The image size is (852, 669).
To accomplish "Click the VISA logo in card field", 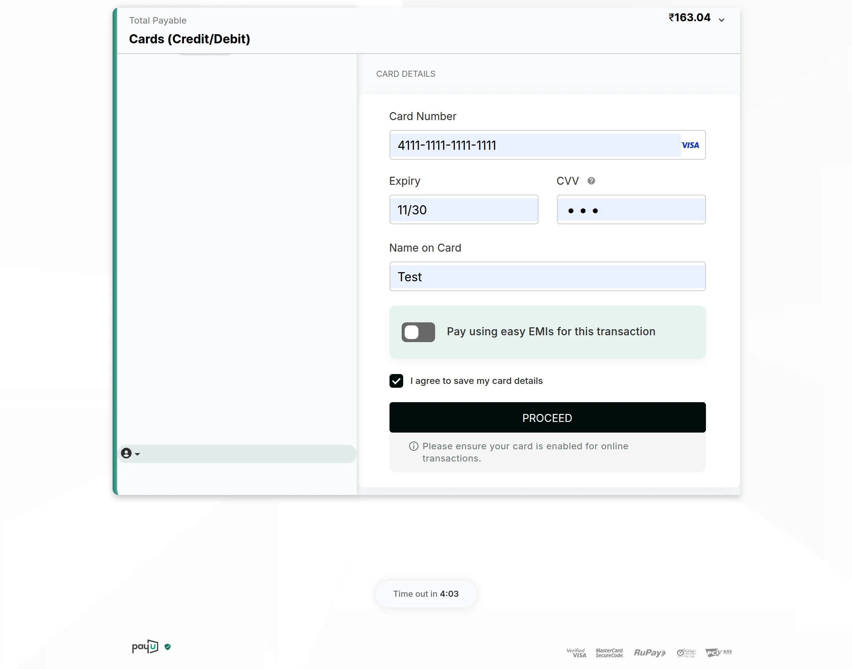I will click(690, 145).
